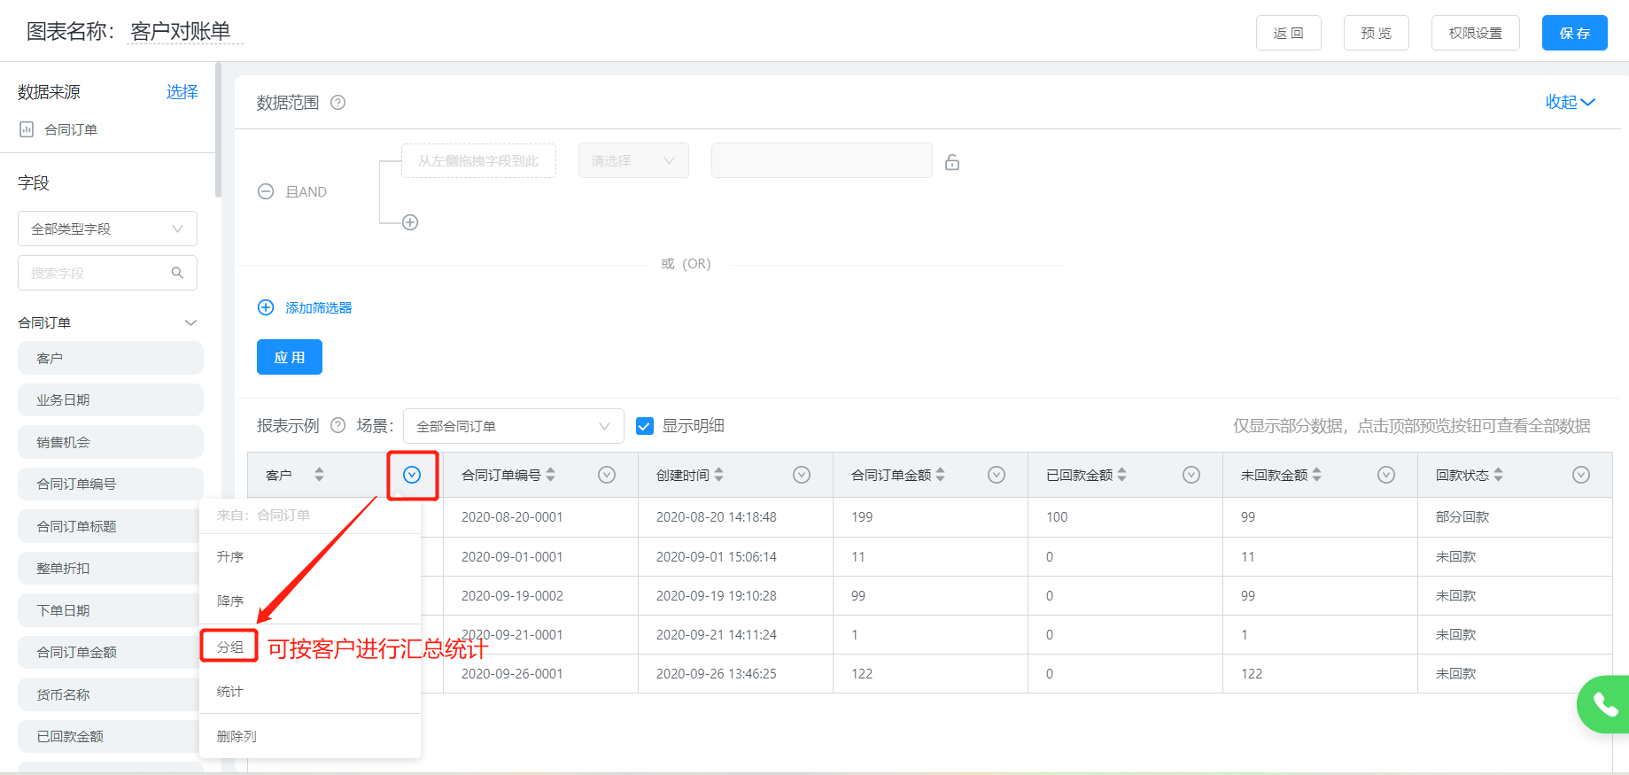Click the 应用 button
Viewport: 1629px width, 775px height.
(x=290, y=357)
